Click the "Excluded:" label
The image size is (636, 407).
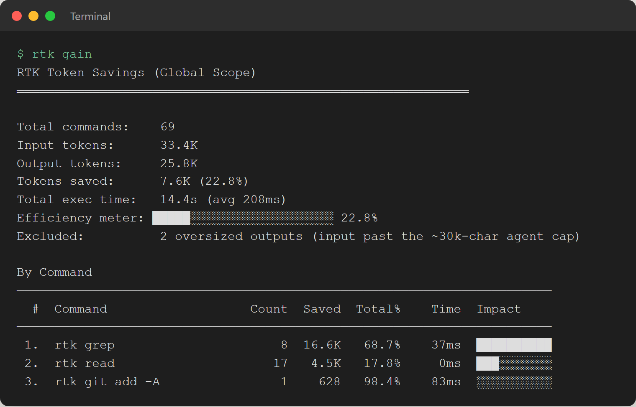(50, 236)
